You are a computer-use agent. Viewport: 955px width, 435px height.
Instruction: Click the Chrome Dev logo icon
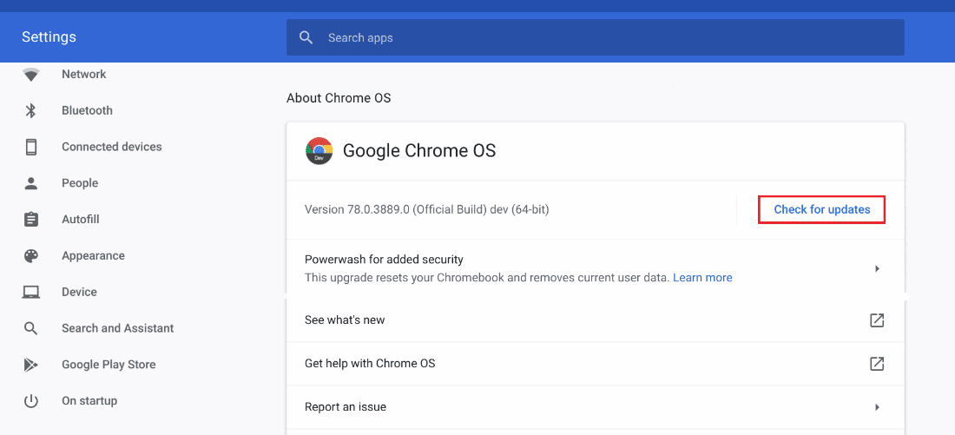319,150
